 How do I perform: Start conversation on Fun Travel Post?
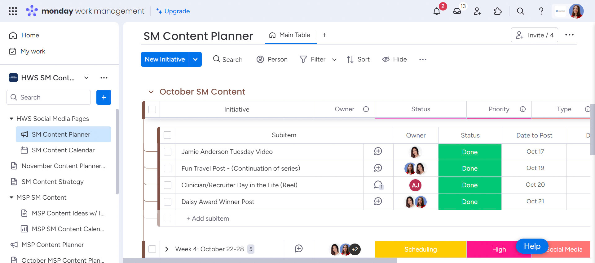tap(378, 168)
